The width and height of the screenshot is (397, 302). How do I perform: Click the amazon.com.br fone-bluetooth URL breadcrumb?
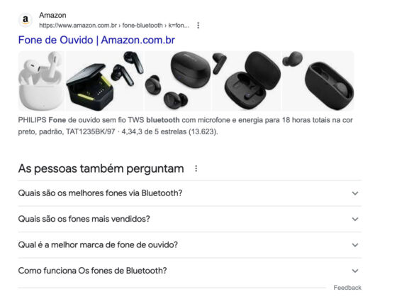point(114,26)
